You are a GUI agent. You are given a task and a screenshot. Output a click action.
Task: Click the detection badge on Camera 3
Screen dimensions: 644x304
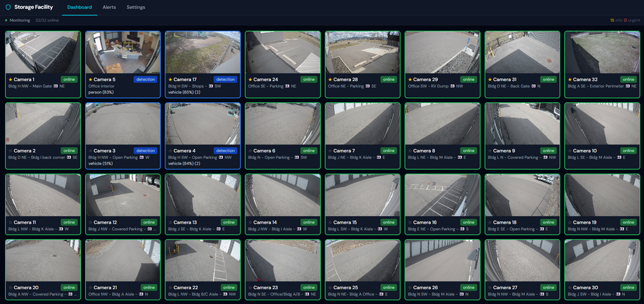[146, 151]
